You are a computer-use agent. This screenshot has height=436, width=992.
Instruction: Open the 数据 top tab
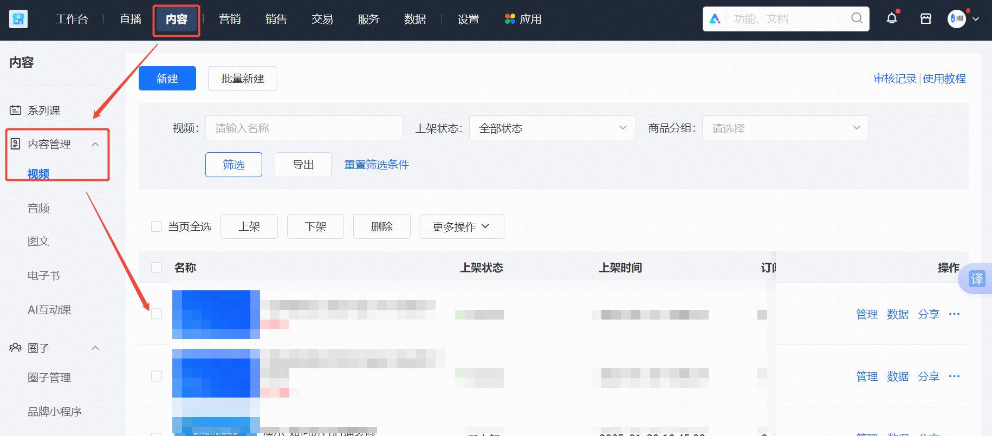point(415,19)
